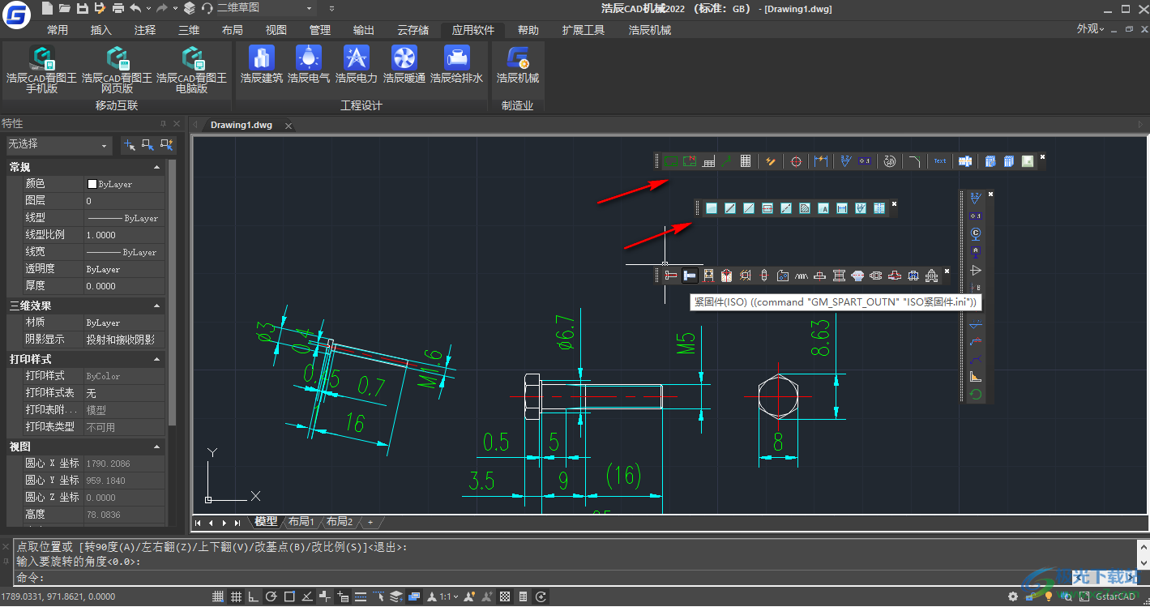Click the coordinates readout in status bar
Image resolution: width=1150 pixels, height=607 pixels.
tap(58, 597)
